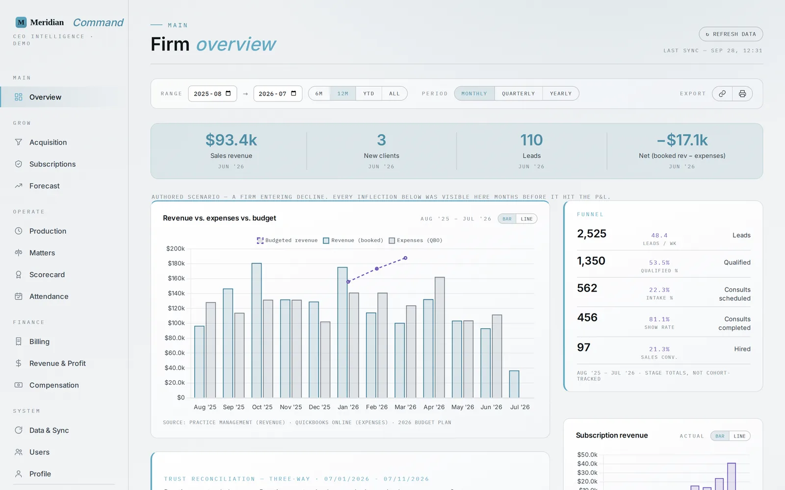Open calendar picker for start date 2025-08

228,94
